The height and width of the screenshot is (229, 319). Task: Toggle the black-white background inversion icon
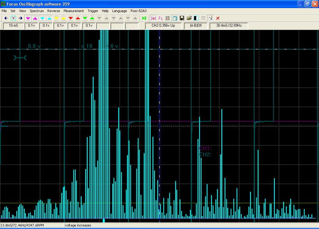coord(196,18)
